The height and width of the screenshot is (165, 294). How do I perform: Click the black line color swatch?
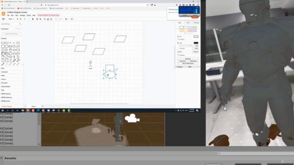click(x=196, y=43)
